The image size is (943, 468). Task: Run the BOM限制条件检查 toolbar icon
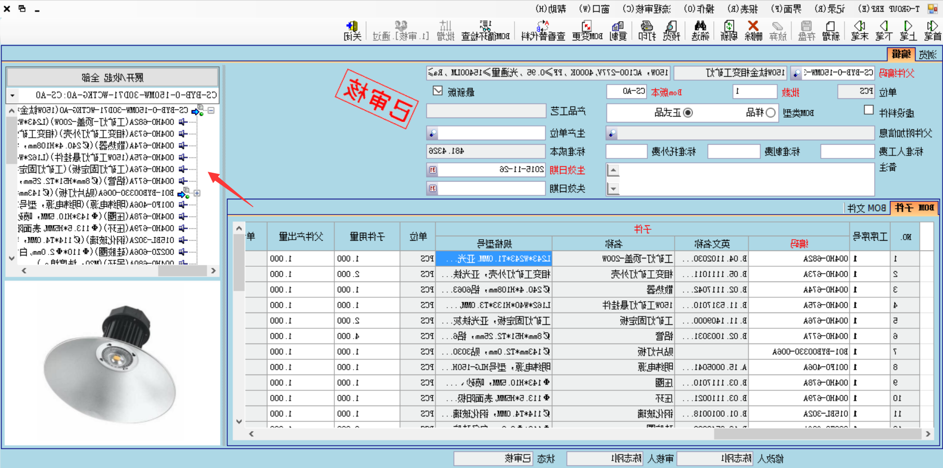pos(485,31)
